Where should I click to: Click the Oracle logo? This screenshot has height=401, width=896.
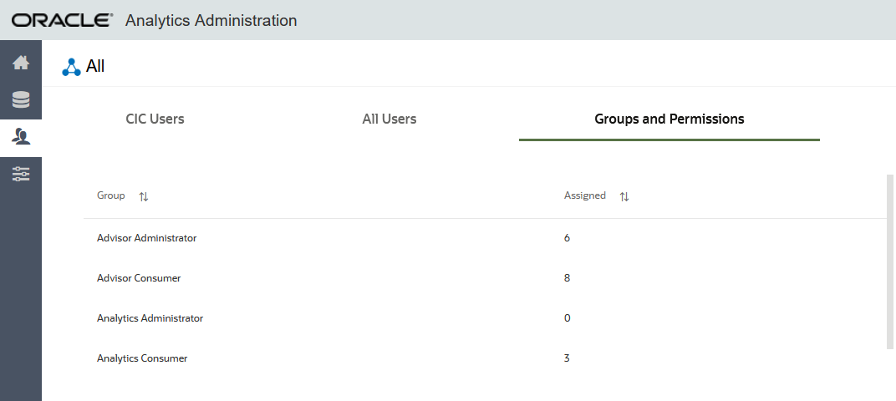tap(63, 21)
